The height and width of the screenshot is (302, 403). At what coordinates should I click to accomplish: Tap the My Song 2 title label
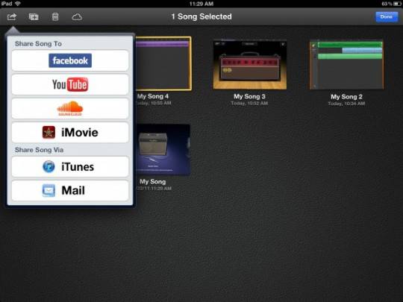pos(346,97)
